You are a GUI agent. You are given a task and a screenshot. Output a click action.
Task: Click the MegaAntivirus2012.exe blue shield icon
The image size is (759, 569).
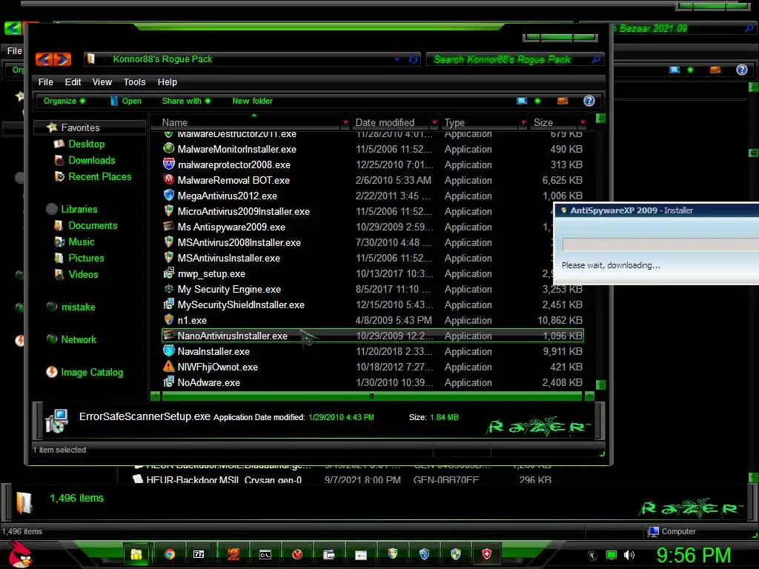tap(168, 195)
